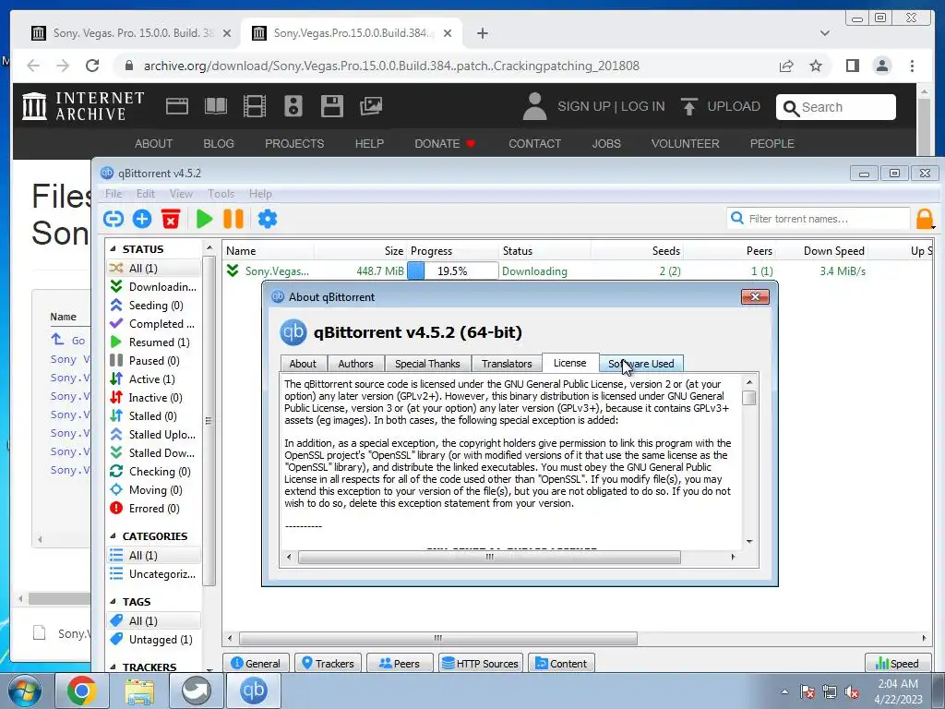Open Chrome side panel icon
Image resolution: width=945 pixels, height=709 pixels.
click(x=852, y=66)
